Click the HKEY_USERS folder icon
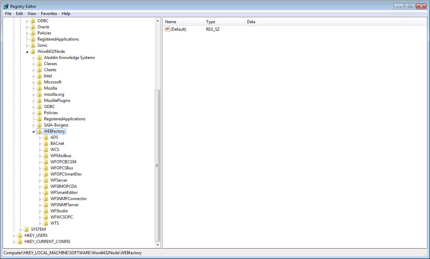Screen dimensions: 430x259 (x=20, y=235)
